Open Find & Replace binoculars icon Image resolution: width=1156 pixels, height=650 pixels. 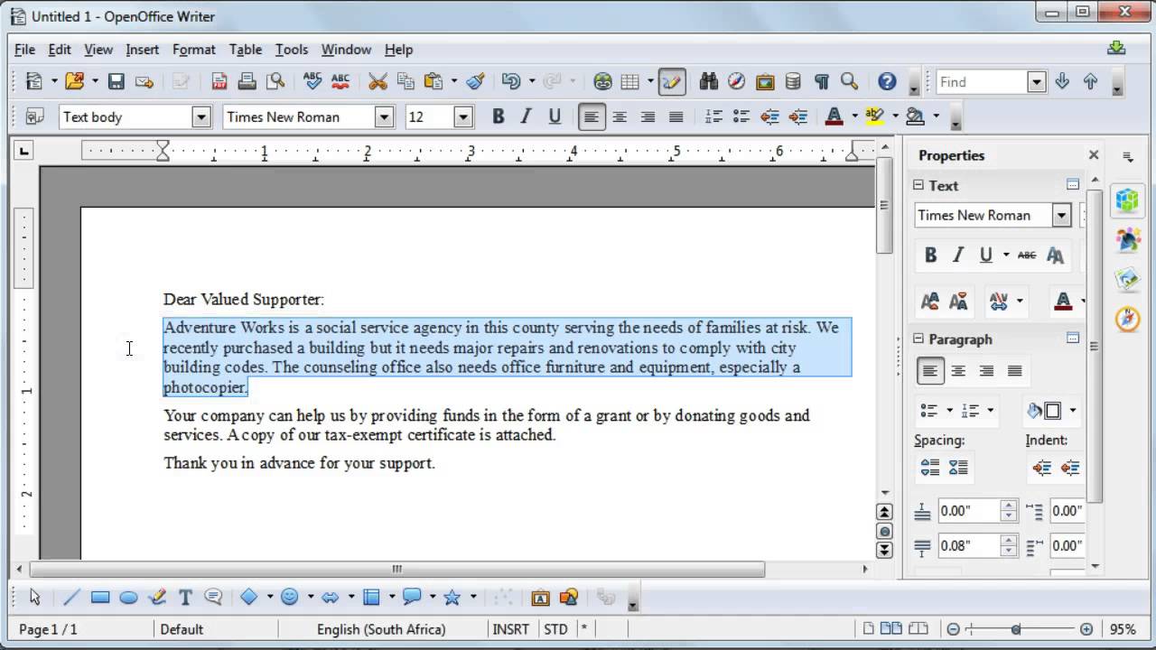click(709, 82)
